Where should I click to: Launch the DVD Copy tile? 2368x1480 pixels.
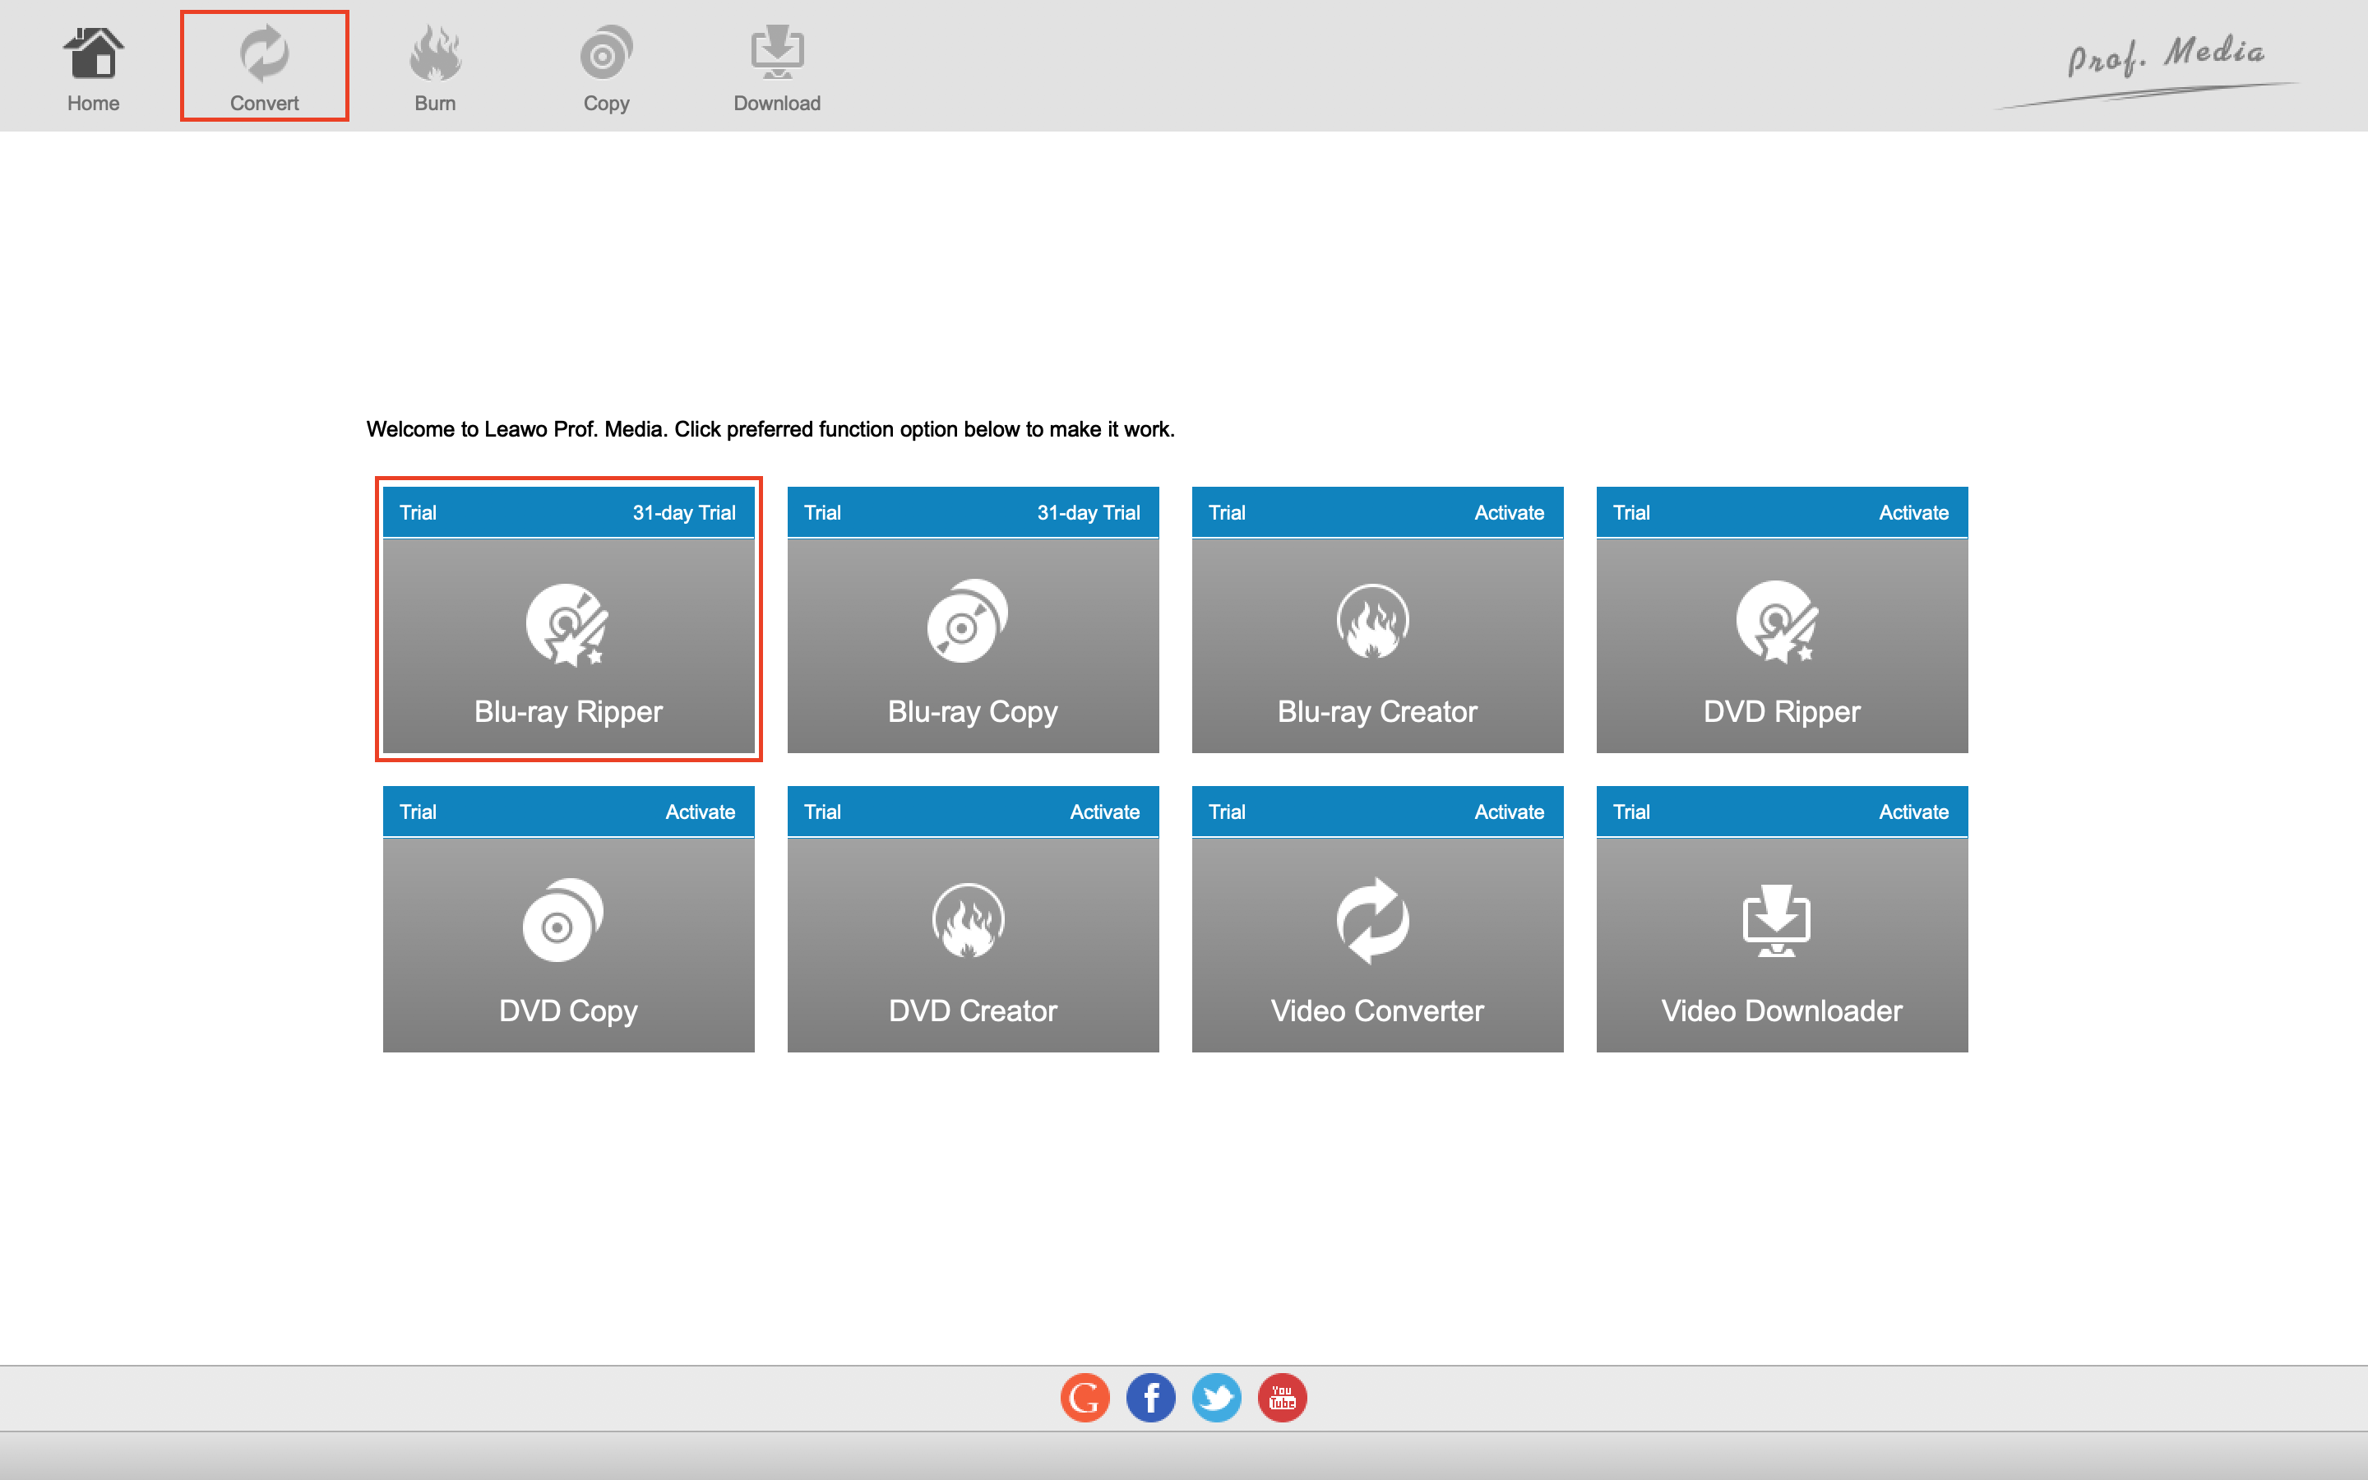coord(568,945)
